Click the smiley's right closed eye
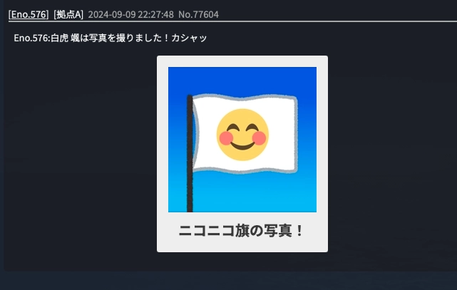The image size is (457, 290). click(252, 128)
